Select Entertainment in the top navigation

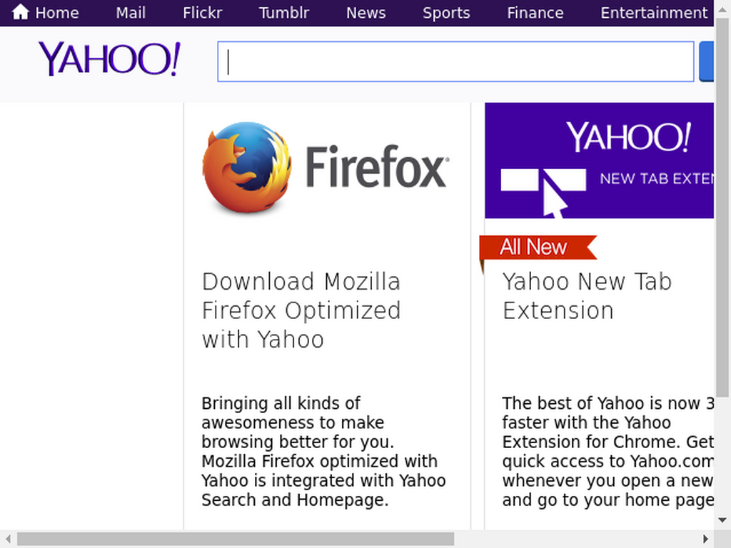pos(654,13)
